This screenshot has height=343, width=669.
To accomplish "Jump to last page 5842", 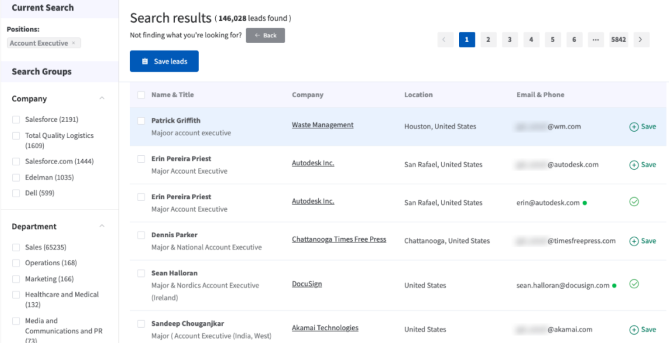I will (618, 39).
